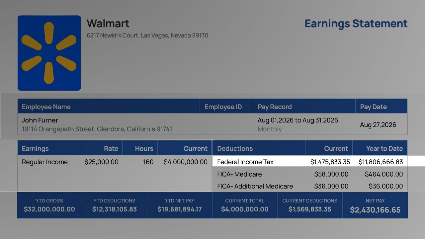The height and width of the screenshot is (239, 425).
Task: Select the pay date Aug 27,2026
Action: click(x=378, y=125)
